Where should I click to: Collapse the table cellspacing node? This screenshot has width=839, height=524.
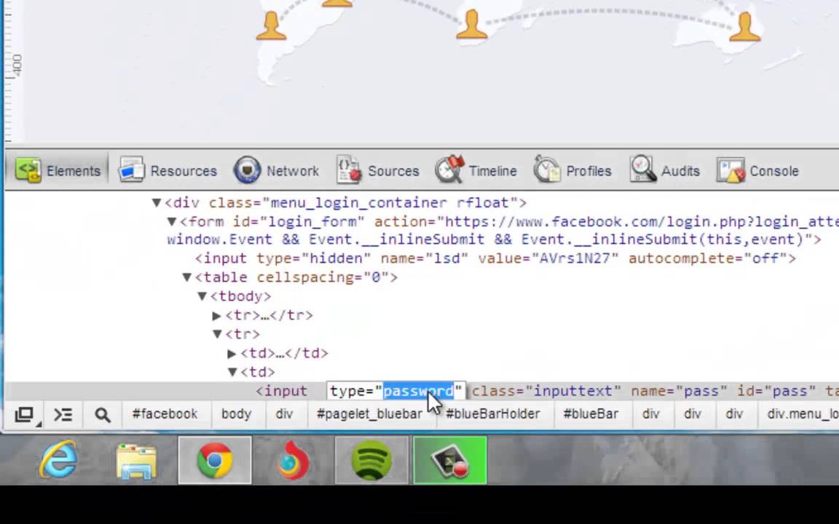click(x=186, y=277)
